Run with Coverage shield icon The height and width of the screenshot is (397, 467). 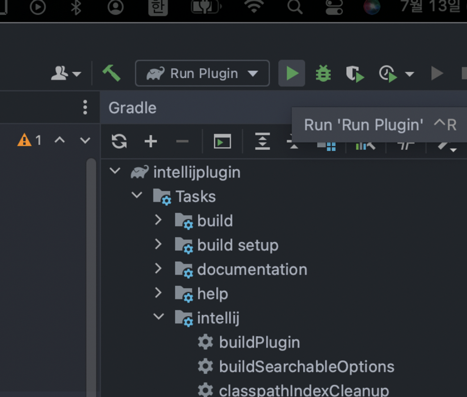tap(355, 74)
